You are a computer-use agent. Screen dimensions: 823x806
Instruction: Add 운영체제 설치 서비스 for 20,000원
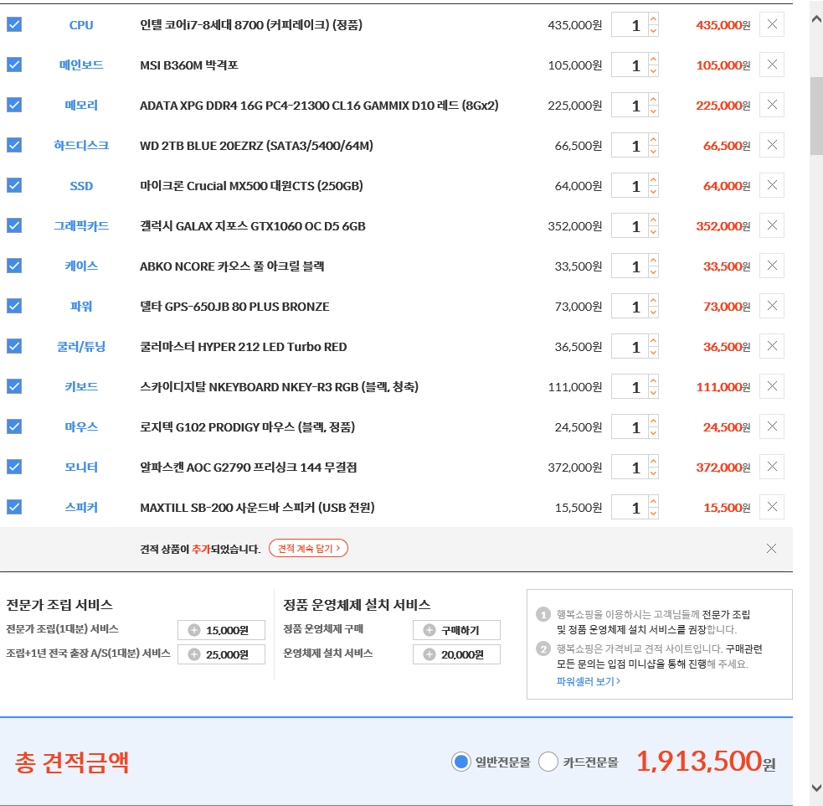coord(456,654)
